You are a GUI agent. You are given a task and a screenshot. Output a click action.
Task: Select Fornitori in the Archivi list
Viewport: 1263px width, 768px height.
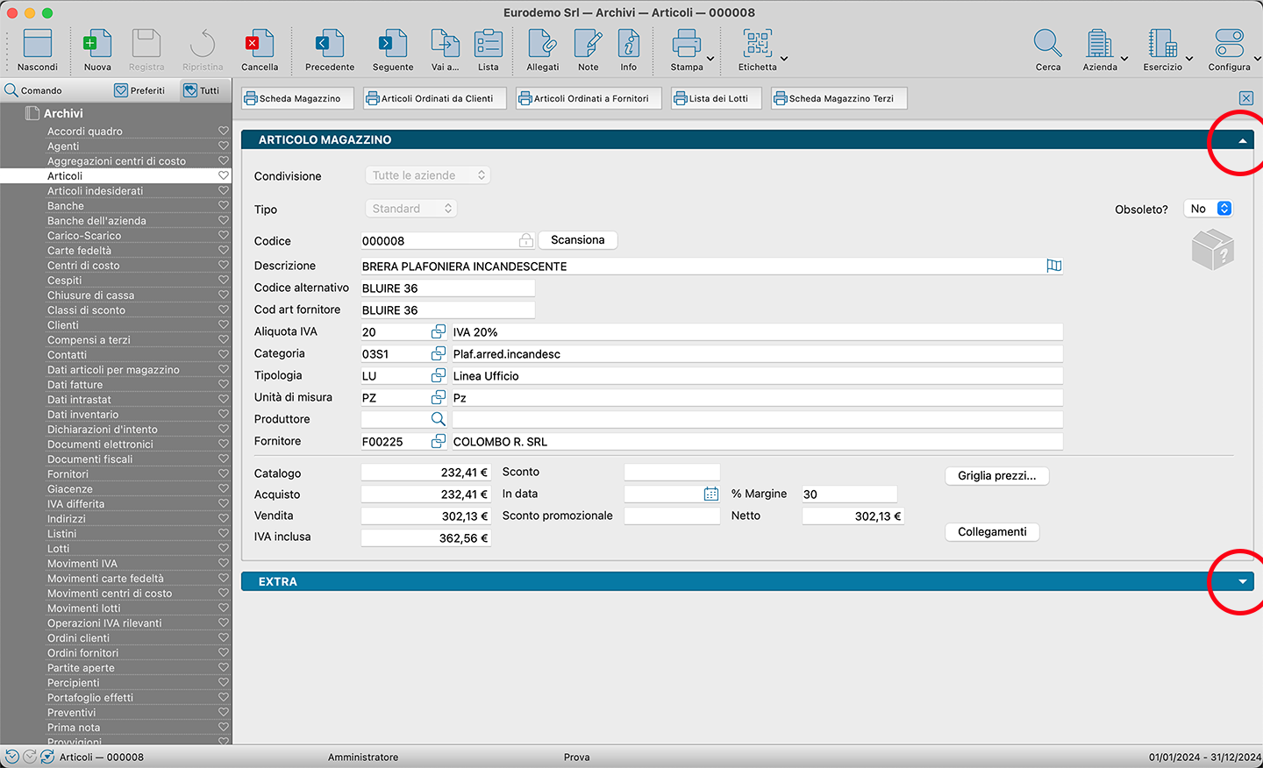[x=68, y=474]
